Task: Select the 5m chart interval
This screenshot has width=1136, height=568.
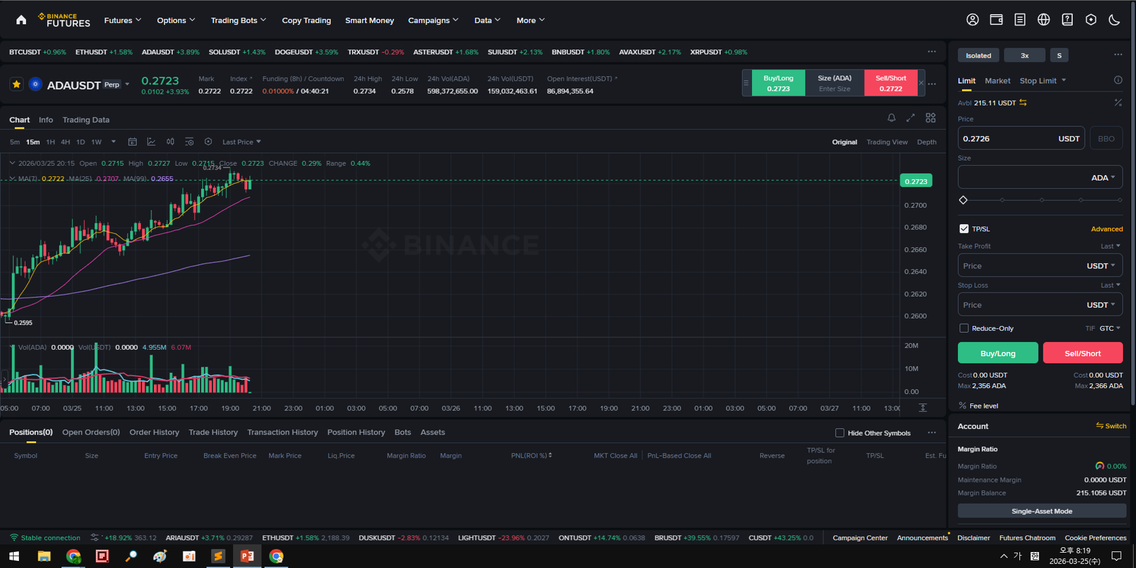Action: pos(15,142)
